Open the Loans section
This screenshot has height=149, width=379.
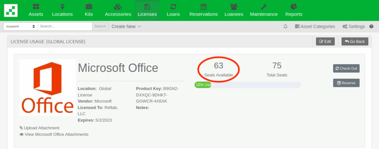(x=173, y=10)
